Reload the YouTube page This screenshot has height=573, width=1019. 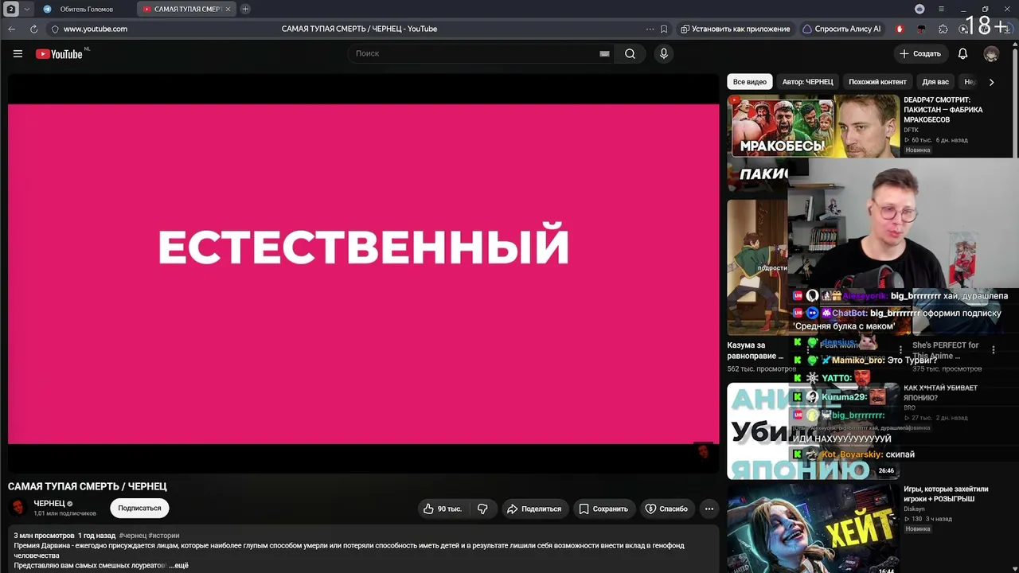pyautogui.click(x=33, y=29)
